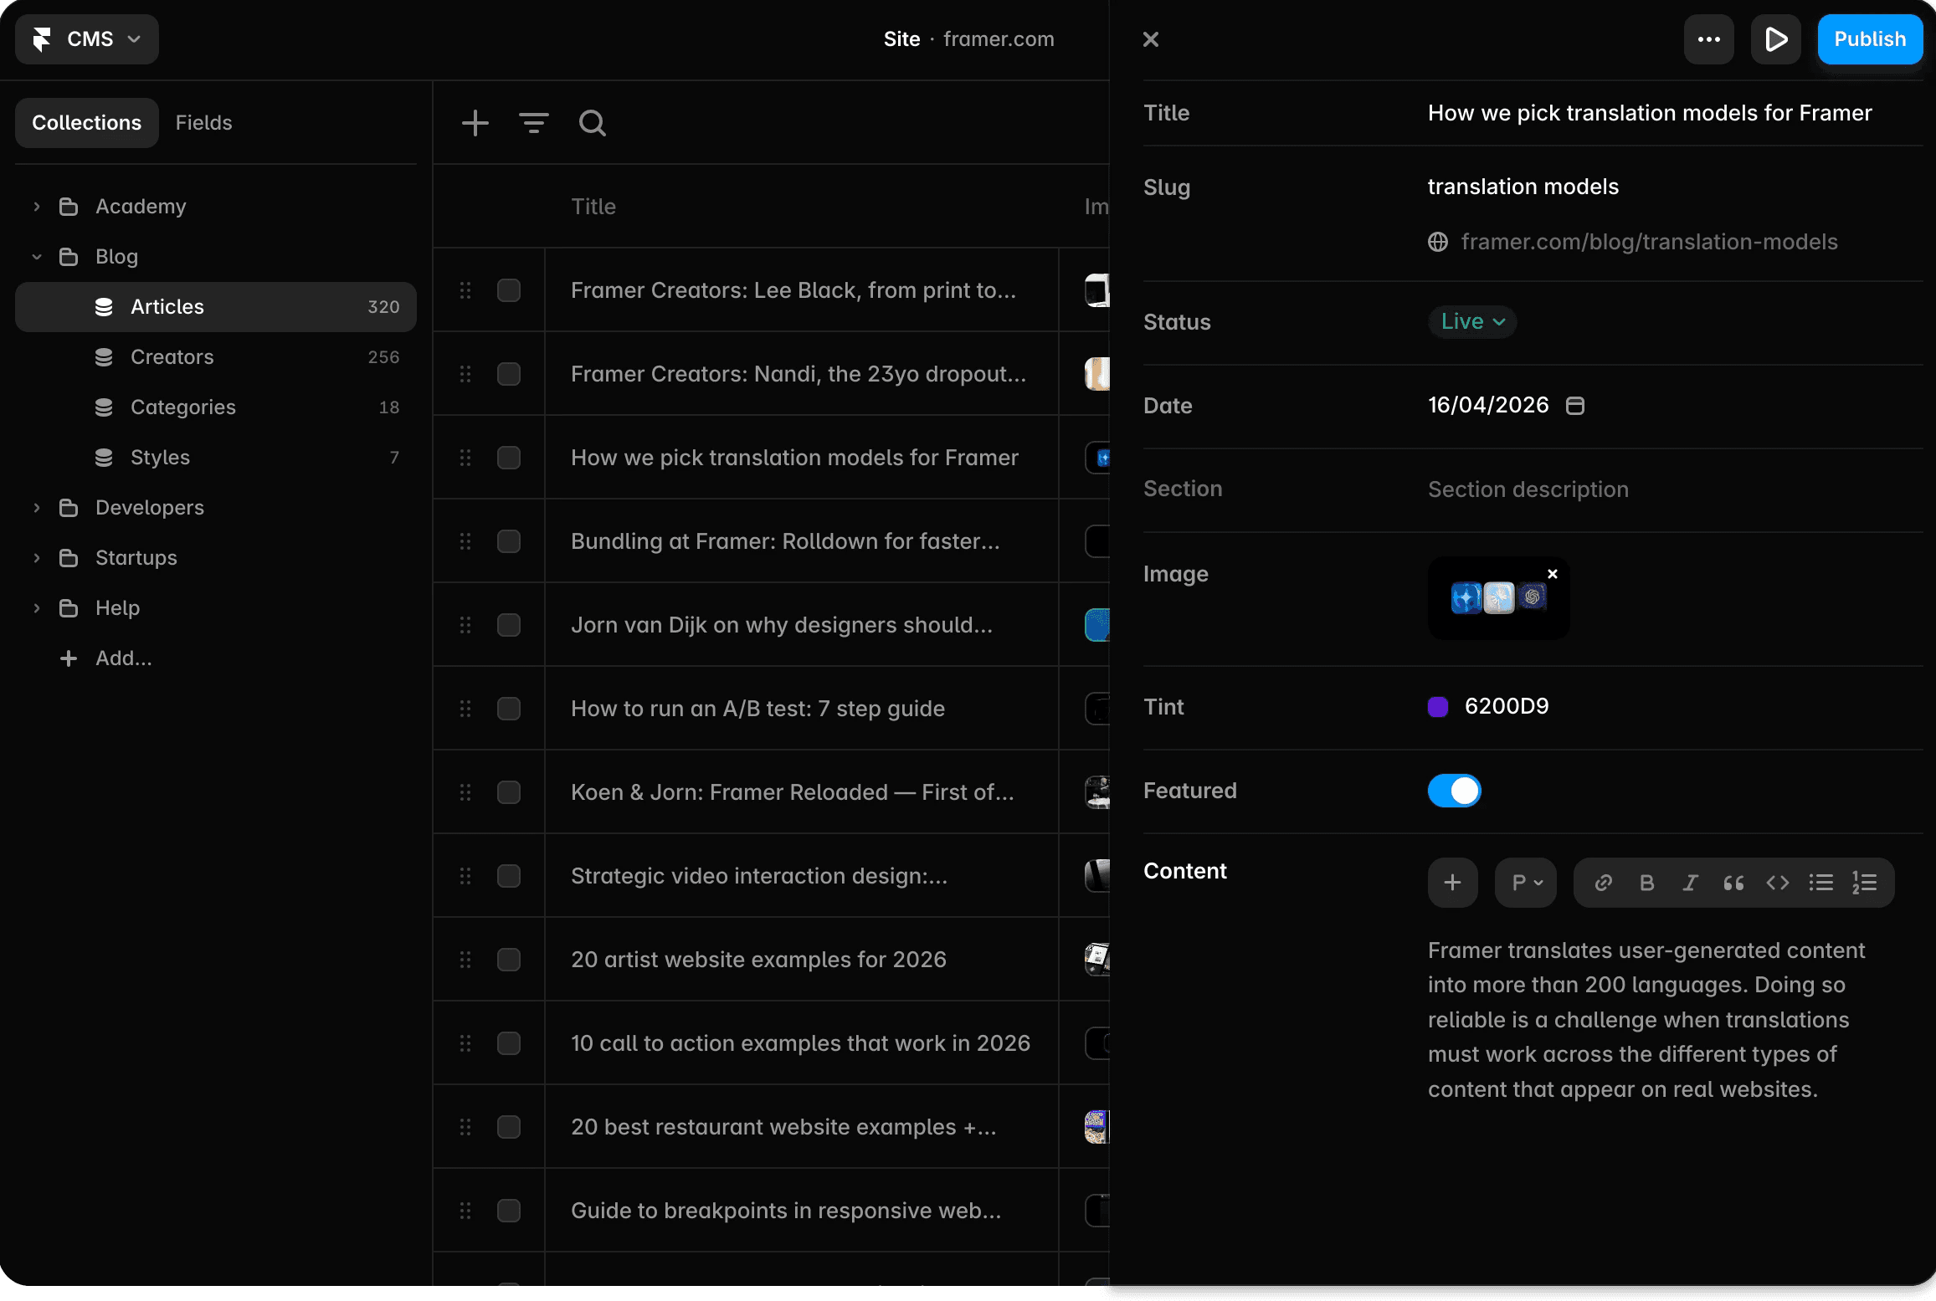
Task: Click the Publish button
Action: (x=1869, y=39)
